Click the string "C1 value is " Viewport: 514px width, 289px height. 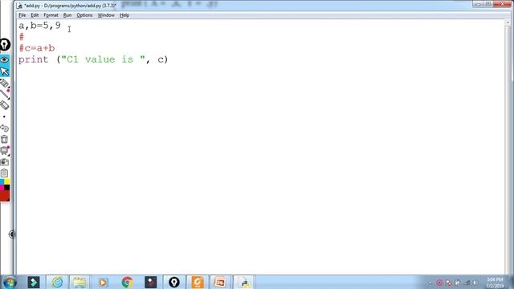(104, 59)
